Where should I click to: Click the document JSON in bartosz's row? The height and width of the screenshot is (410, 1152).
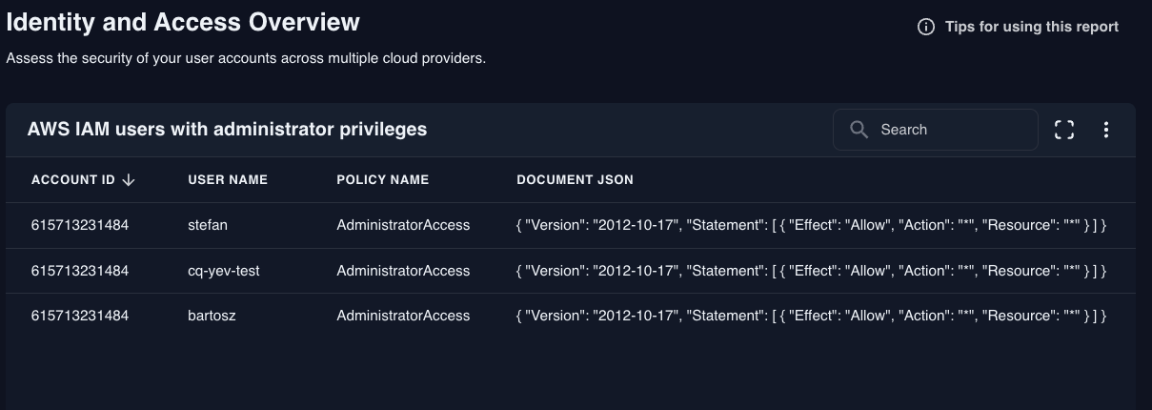(811, 316)
